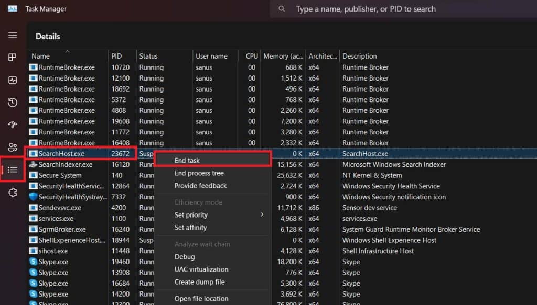Expand the navigation hamburger menu
Screen dimensions: 537x305
click(x=13, y=35)
